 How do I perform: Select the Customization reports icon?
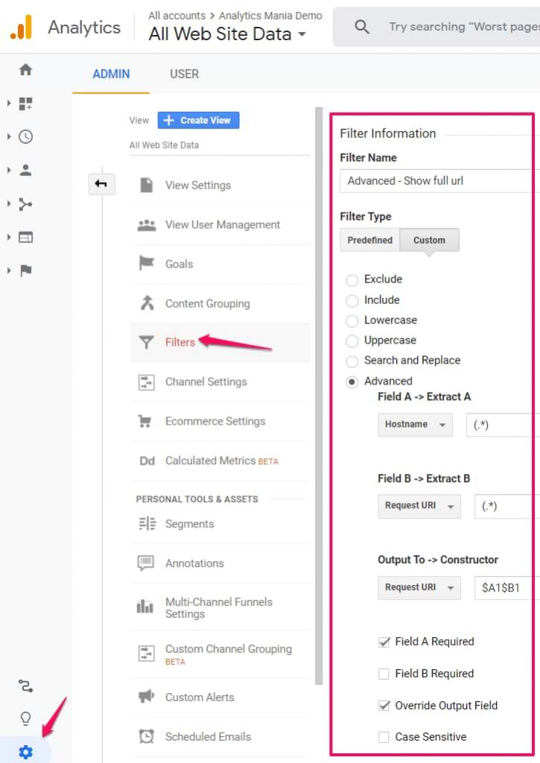click(x=25, y=104)
